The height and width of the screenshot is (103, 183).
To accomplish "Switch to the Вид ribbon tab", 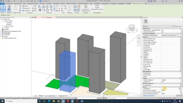I will (x=91, y=4).
